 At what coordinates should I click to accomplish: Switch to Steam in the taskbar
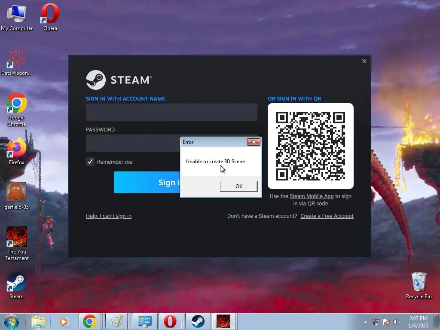(198, 321)
